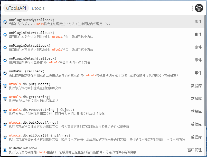Select the onPluginOut(callback) result
The width and height of the screenshot is (207, 157).
pos(103,47)
